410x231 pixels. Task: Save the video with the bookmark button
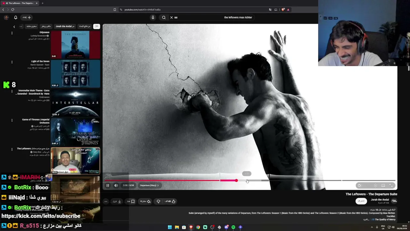pyautogui.click(x=131, y=201)
